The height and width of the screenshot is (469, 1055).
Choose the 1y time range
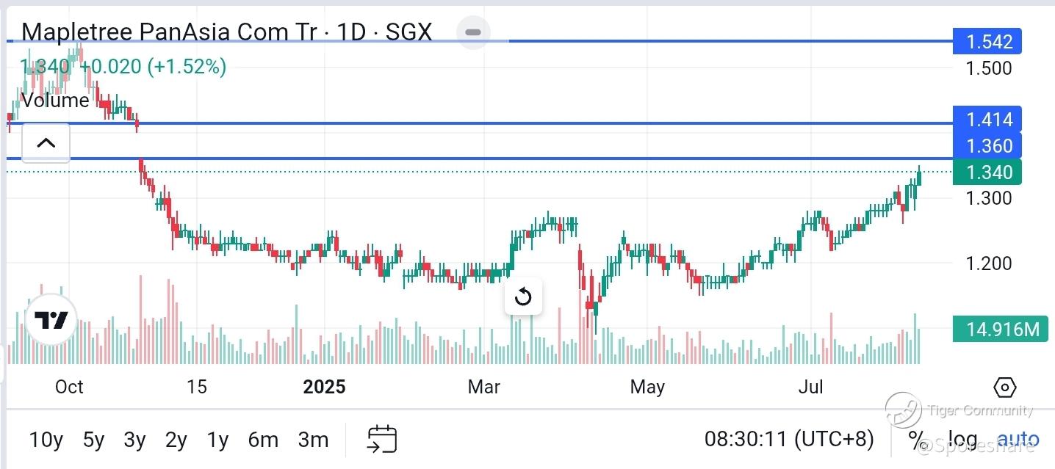(217, 440)
